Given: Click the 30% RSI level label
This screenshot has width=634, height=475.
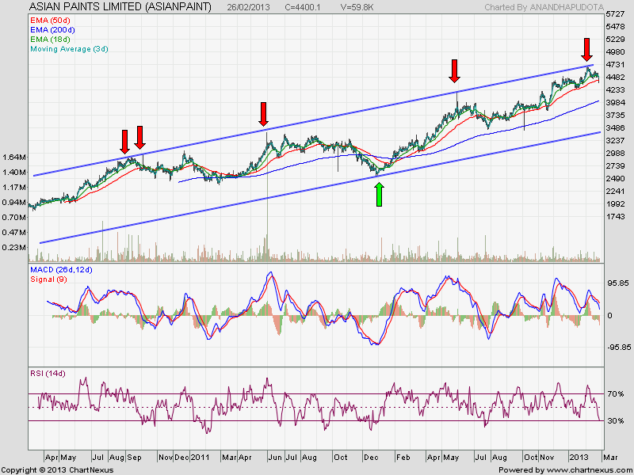Looking at the screenshot, I should click(616, 421).
